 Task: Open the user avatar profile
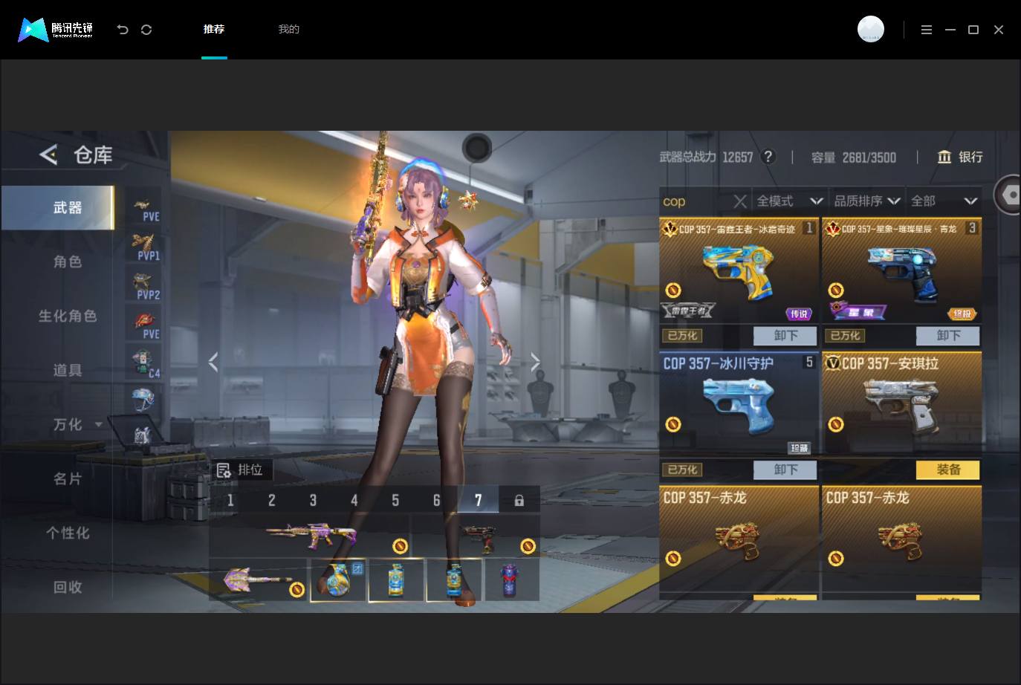871,29
